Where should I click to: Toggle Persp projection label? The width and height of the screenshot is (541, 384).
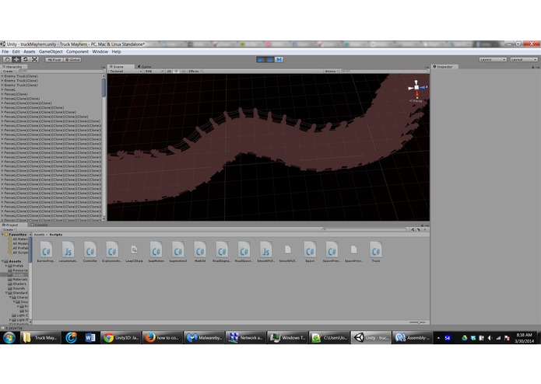coord(416,101)
